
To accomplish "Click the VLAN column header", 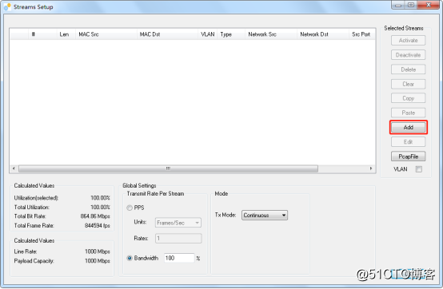I will [x=207, y=34].
